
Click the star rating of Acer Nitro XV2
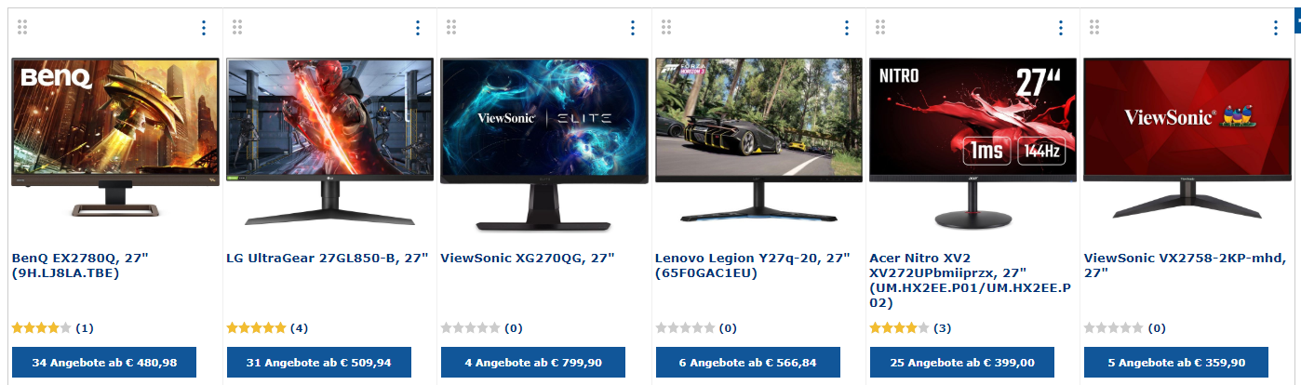point(898,328)
